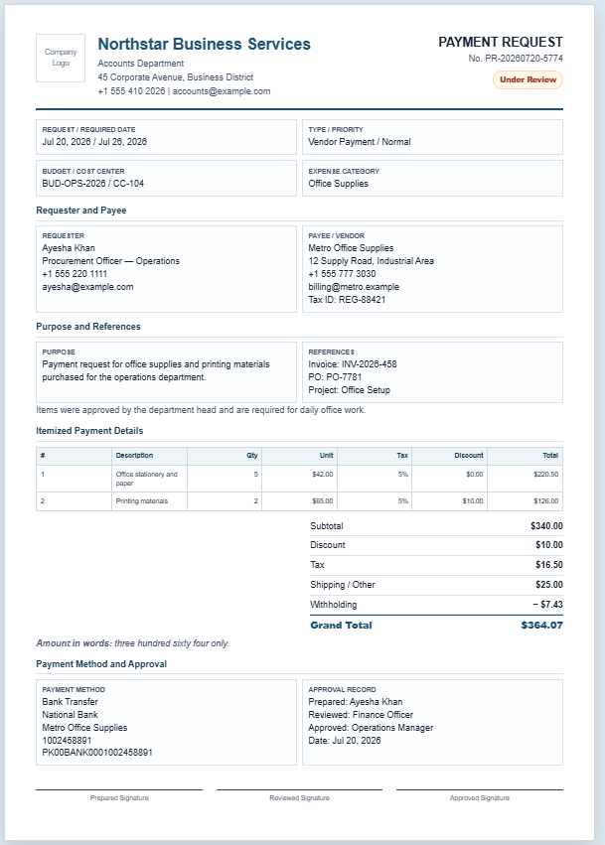
Task: Select the Grand Total $364.07 value
Action: tap(541, 626)
